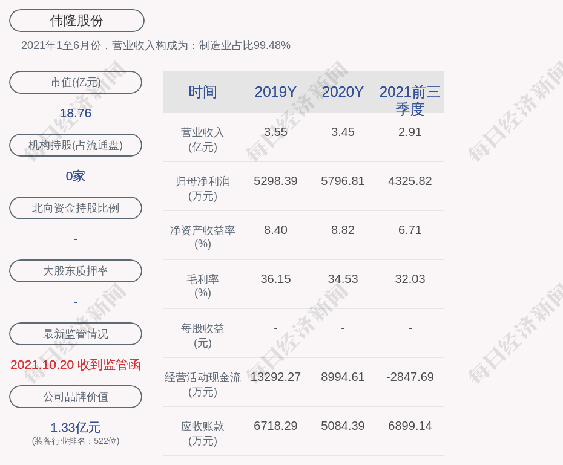The height and width of the screenshot is (465, 563).
Task: Click the 净资产收益率(%) row label
Action: (x=203, y=237)
